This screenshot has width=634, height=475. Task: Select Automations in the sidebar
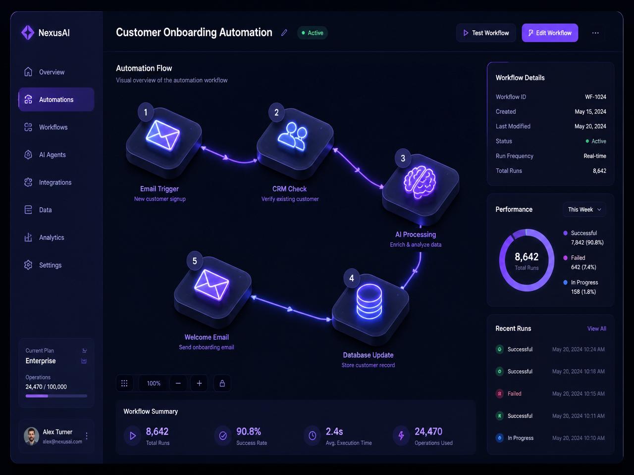click(x=56, y=99)
